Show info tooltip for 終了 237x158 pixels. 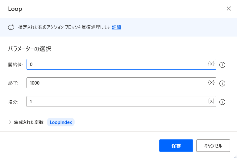(222, 83)
